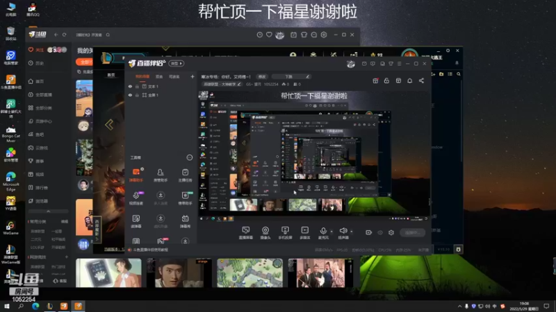This screenshot has width=556, height=312.
Task: Collapse Douyu sidebar navigation arrow
Action: coord(48,211)
